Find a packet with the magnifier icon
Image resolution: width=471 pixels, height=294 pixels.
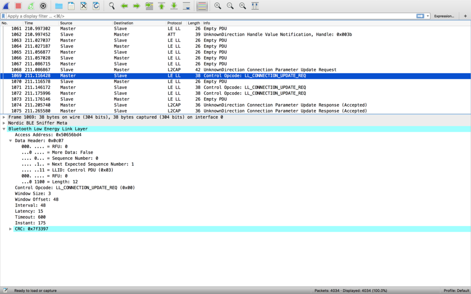(112, 6)
